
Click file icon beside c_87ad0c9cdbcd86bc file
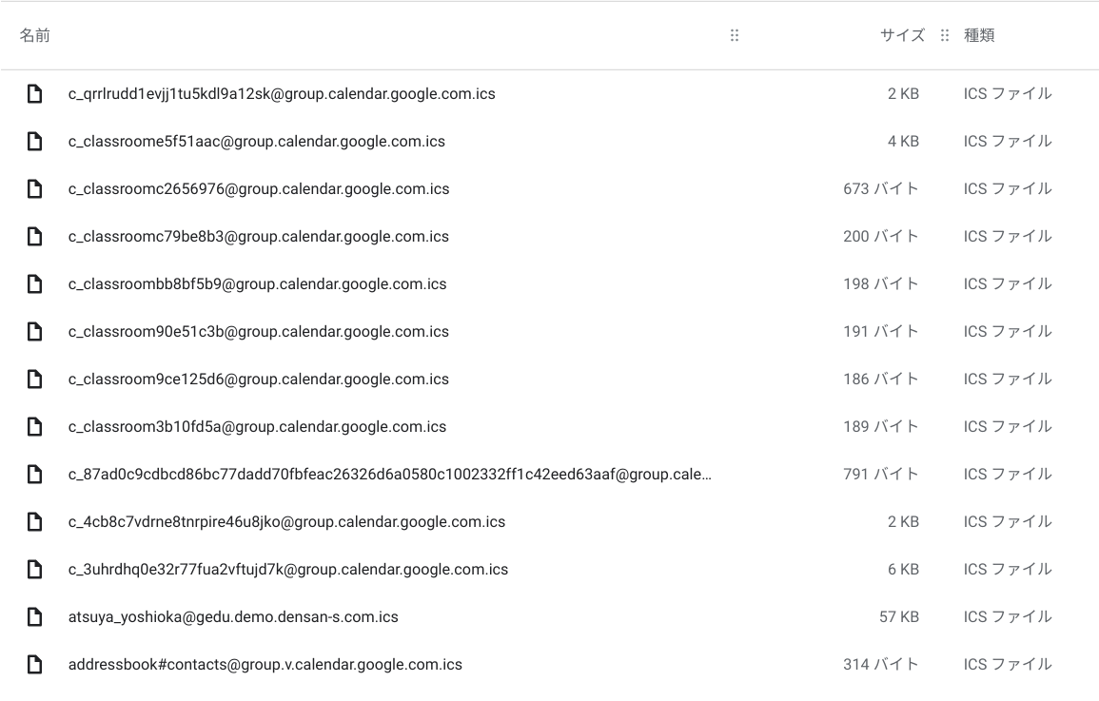34,475
